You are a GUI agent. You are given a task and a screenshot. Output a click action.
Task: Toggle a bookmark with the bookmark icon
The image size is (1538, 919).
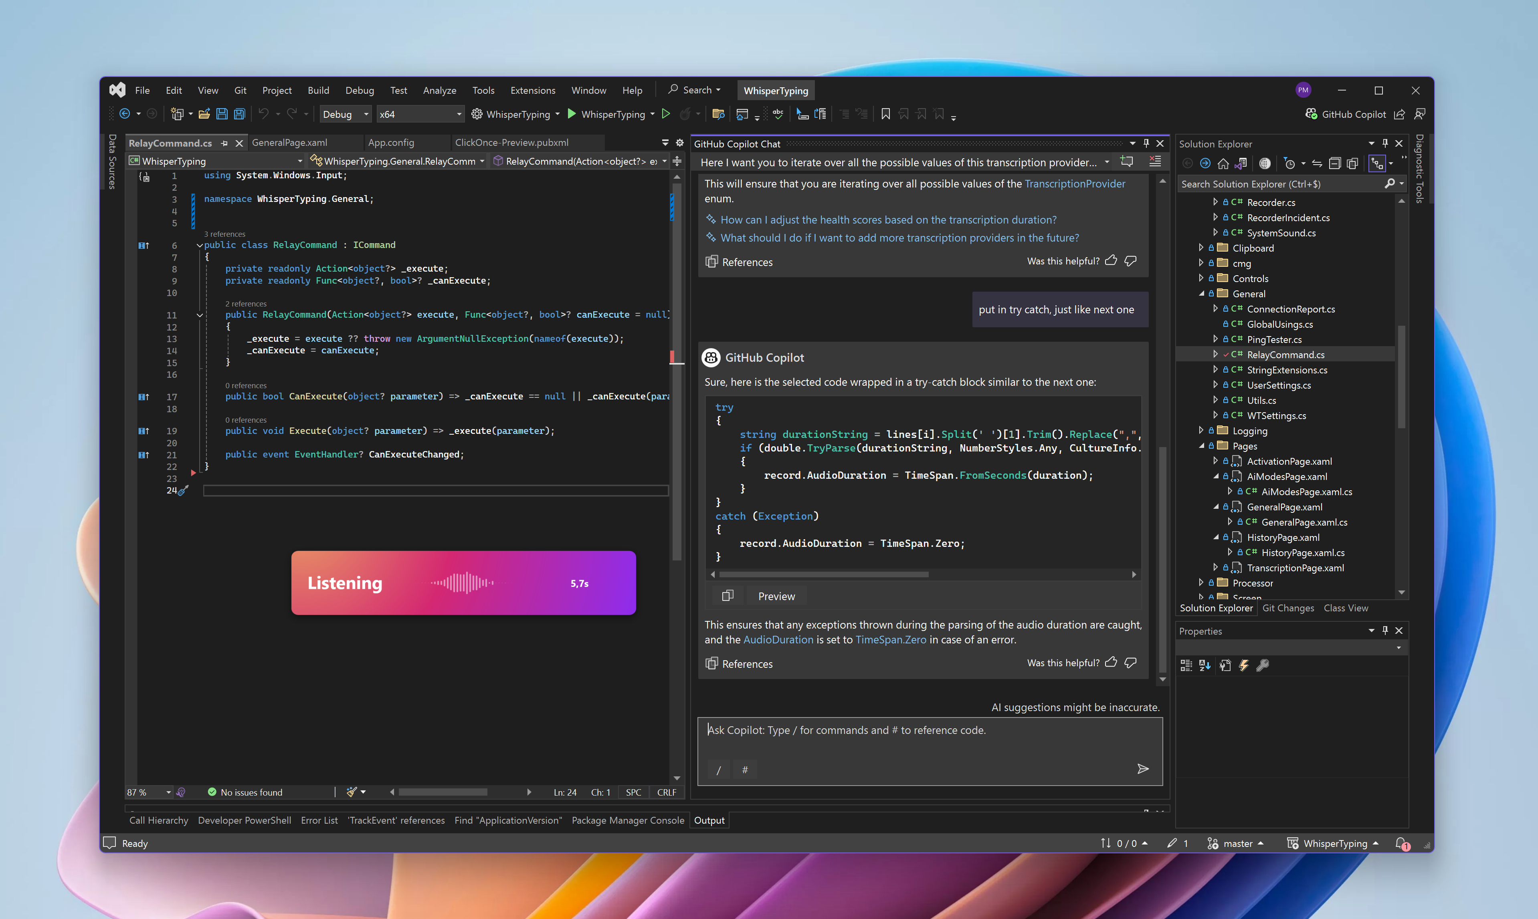[x=885, y=114]
